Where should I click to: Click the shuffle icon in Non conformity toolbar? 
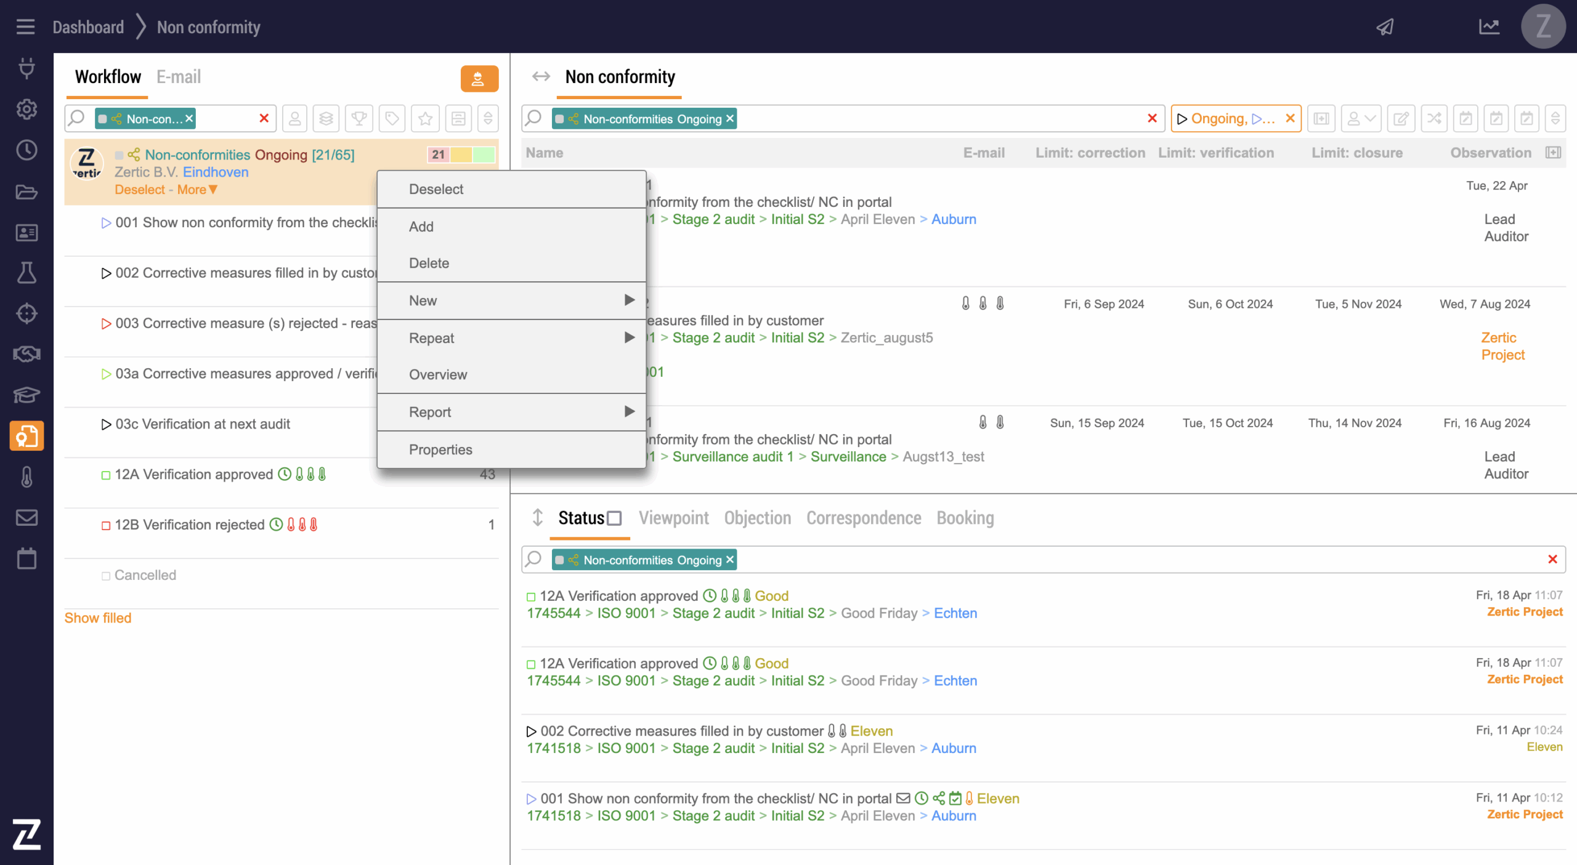[1434, 118]
